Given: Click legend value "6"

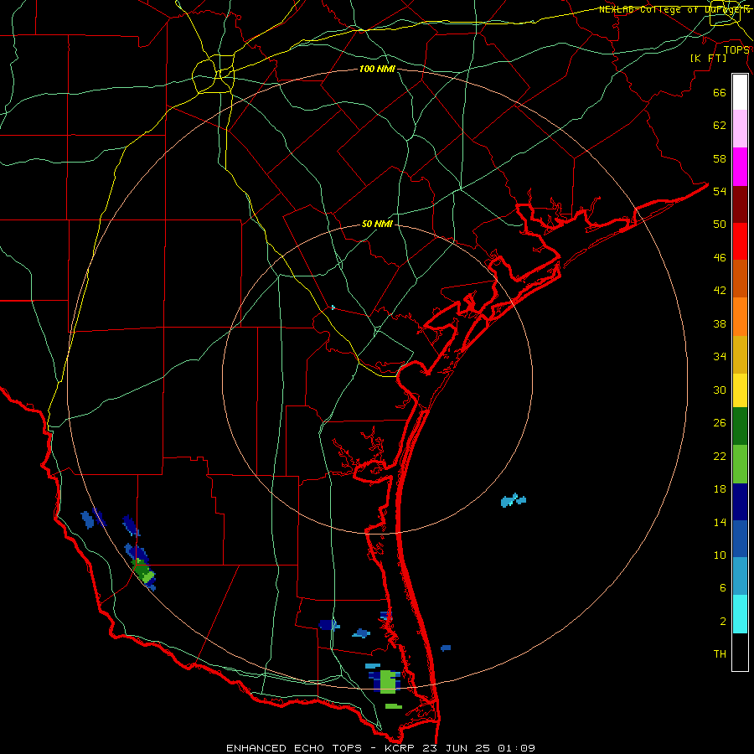Looking at the screenshot, I should pos(723,588).
